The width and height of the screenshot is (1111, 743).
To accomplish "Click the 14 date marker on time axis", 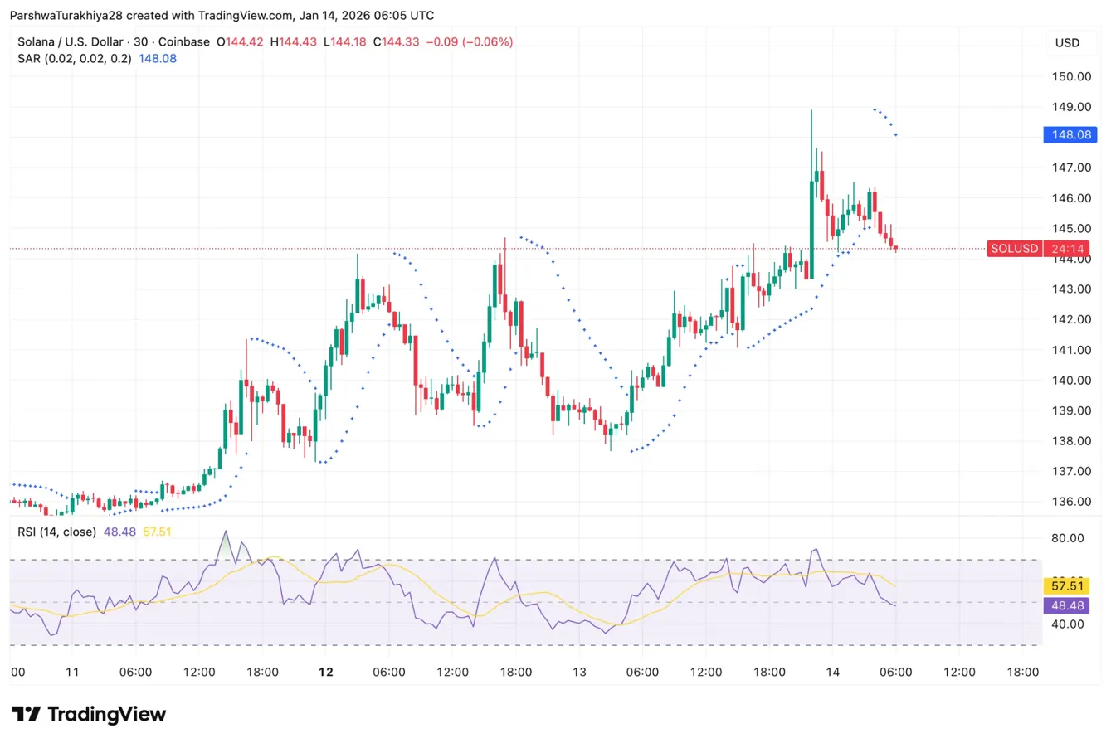I will 832,673.
